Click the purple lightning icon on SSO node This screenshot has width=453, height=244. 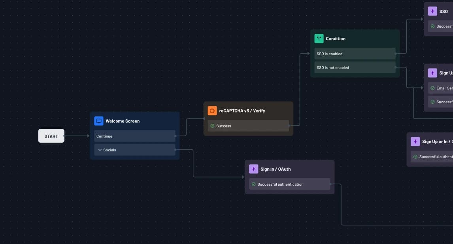pos(432,11)
